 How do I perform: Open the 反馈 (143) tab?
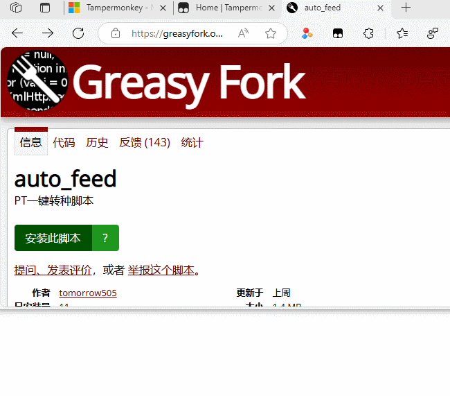145,143
